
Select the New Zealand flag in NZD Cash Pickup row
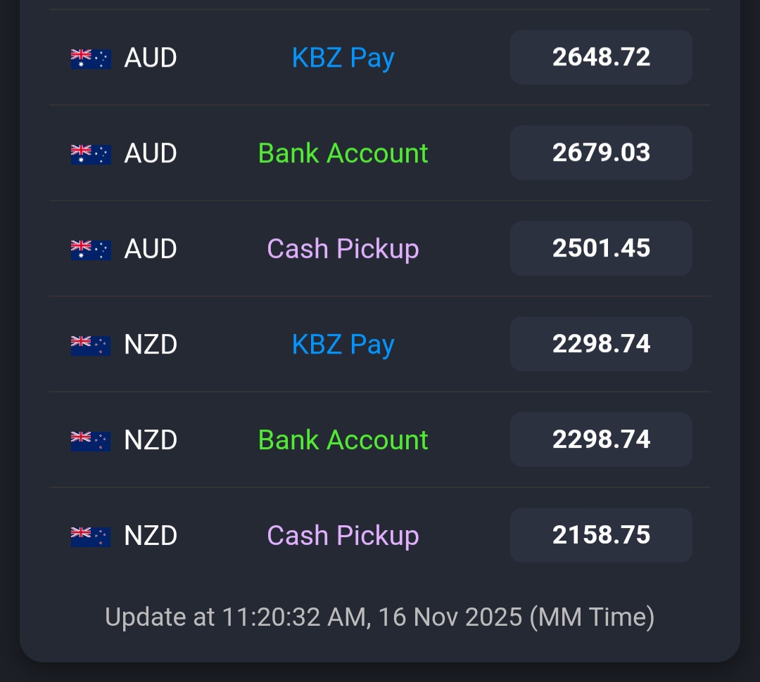tap(91, 536)
